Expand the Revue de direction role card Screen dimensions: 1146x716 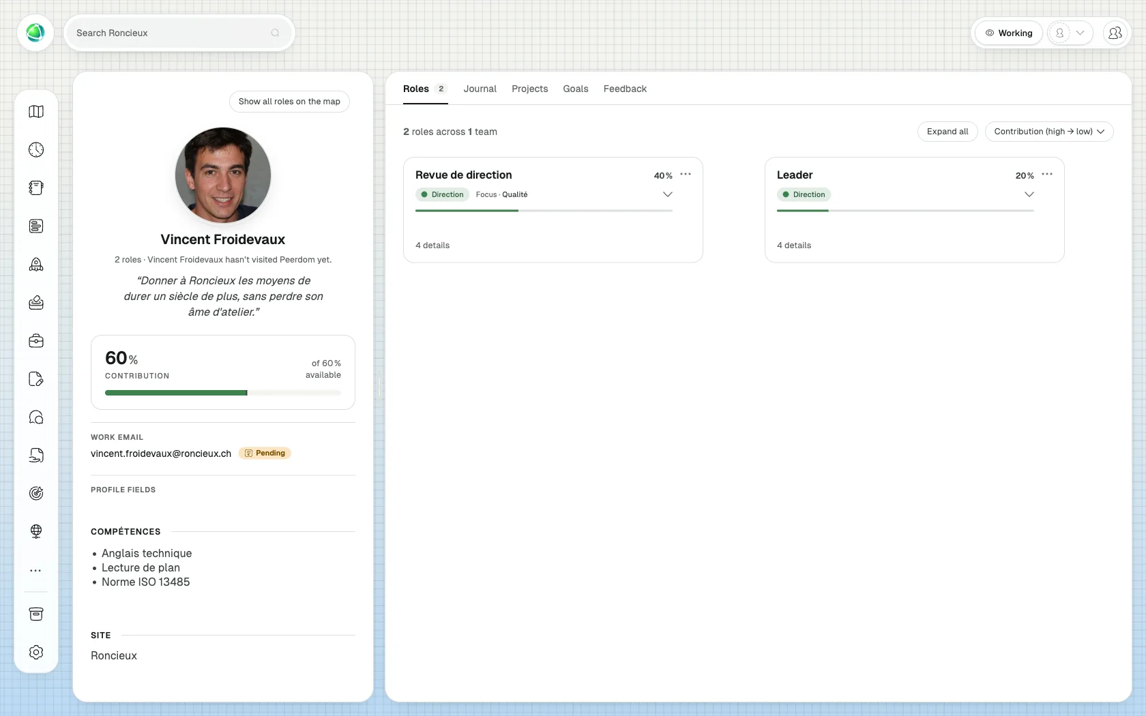coord(668,194)
